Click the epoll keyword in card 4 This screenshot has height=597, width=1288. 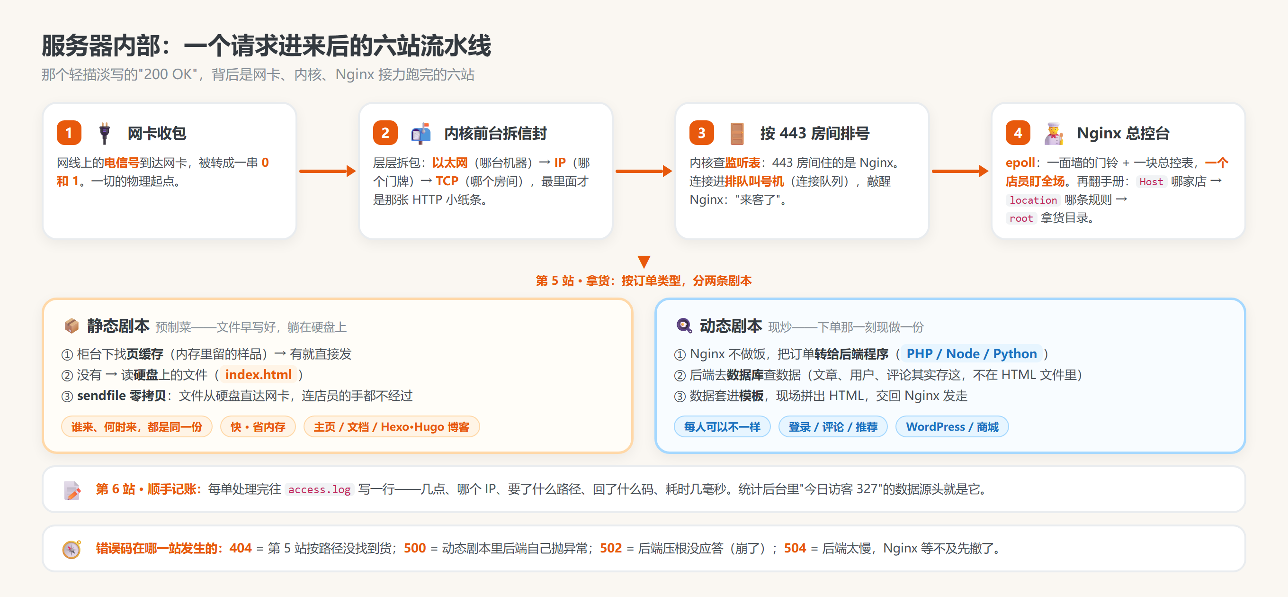click(x=1020, y=163)
